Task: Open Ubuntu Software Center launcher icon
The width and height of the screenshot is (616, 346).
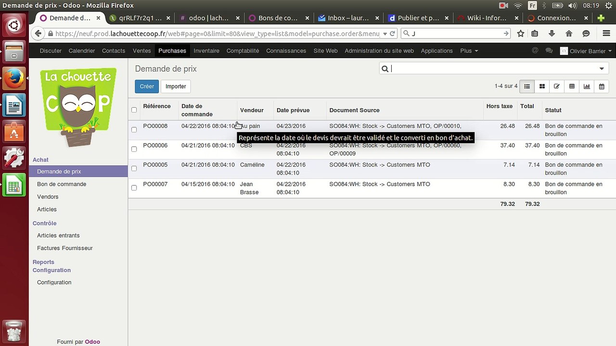Action: pos(14,131)
